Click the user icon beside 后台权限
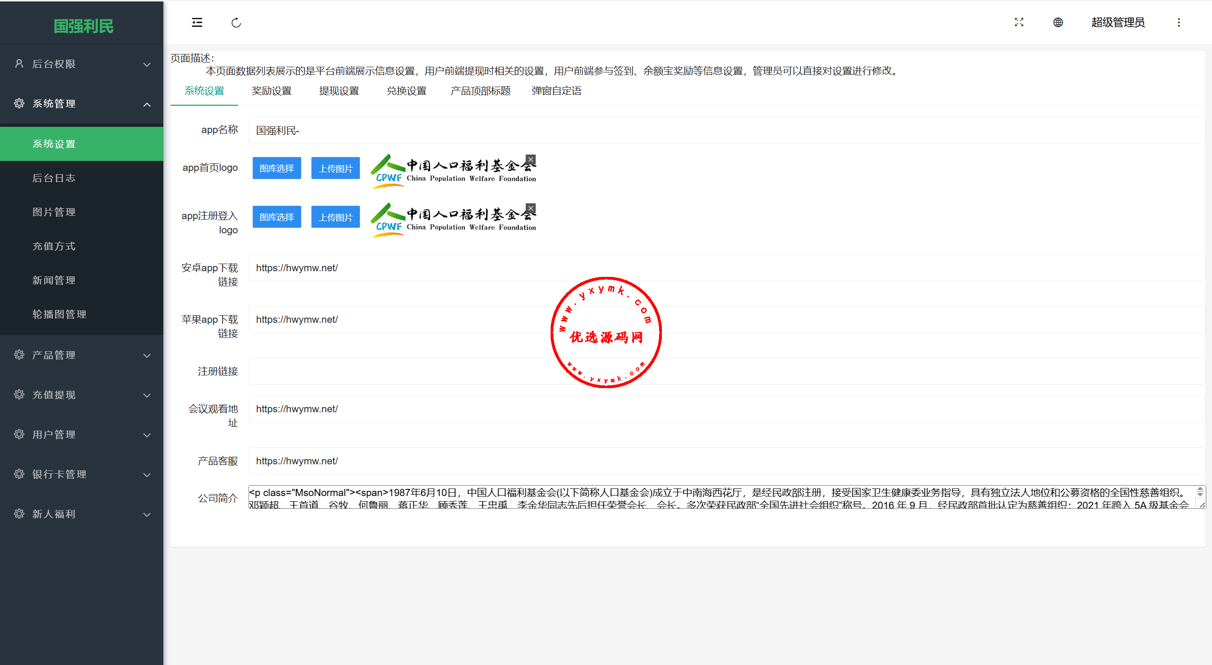Viewport: 1212px width, 665px height. coord(19,63)
